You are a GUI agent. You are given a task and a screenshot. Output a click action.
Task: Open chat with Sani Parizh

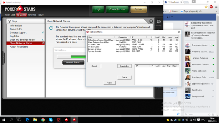click(x=200, y=90)
